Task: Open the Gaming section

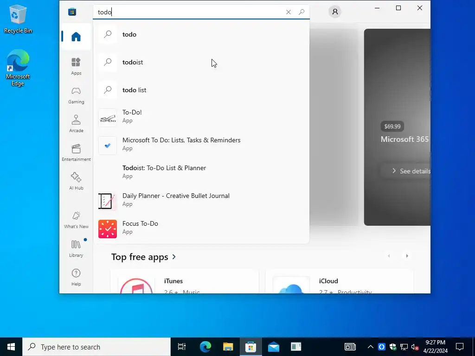Action: [76, 95]
